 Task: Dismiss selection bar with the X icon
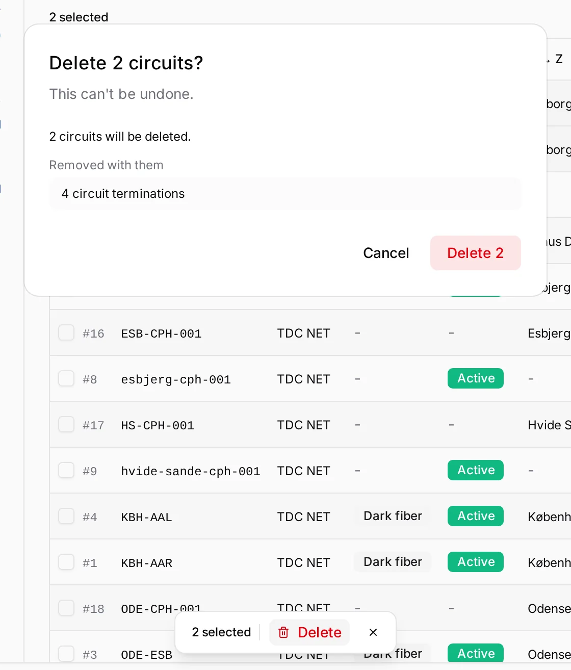373,632
